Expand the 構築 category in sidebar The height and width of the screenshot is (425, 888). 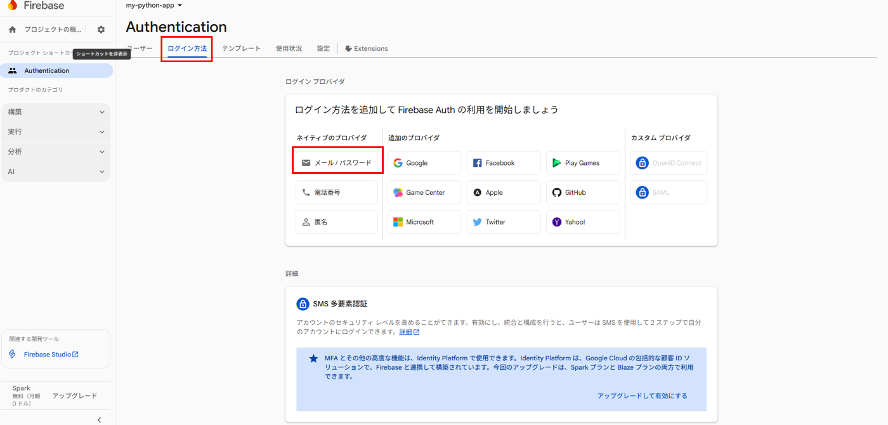[x=56, y=112]
